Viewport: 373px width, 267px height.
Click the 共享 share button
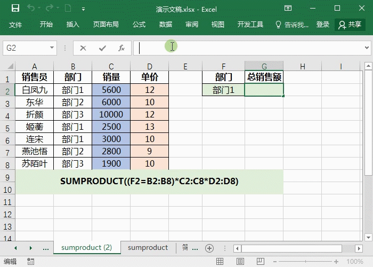click(350, 25)
